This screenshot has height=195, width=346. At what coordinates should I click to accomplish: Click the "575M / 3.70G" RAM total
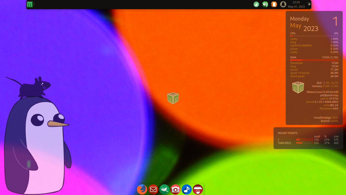330,57
